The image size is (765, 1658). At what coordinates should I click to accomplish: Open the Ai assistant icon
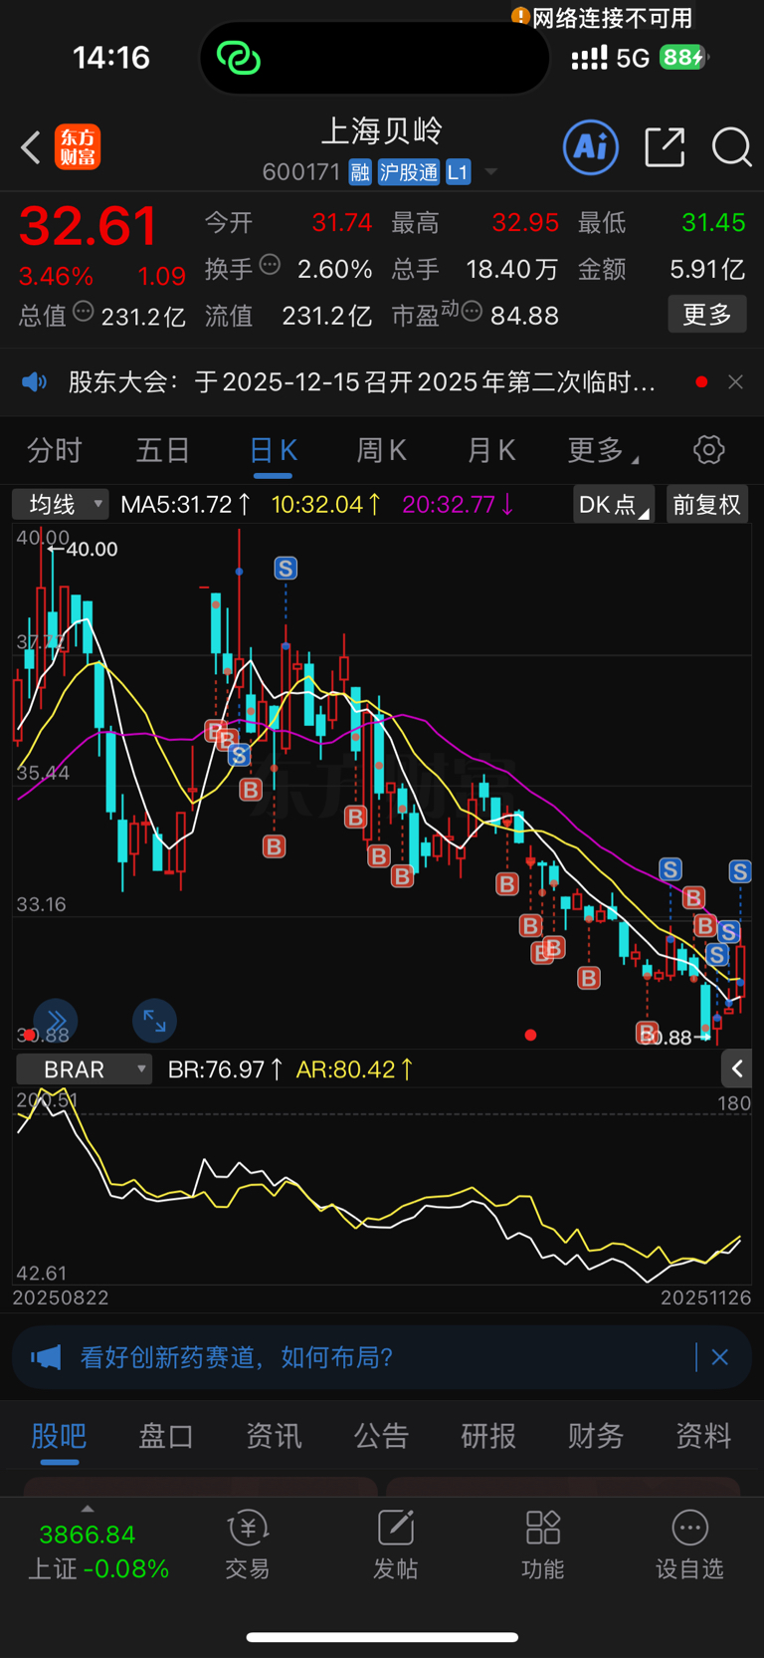(x=591, y=147)
